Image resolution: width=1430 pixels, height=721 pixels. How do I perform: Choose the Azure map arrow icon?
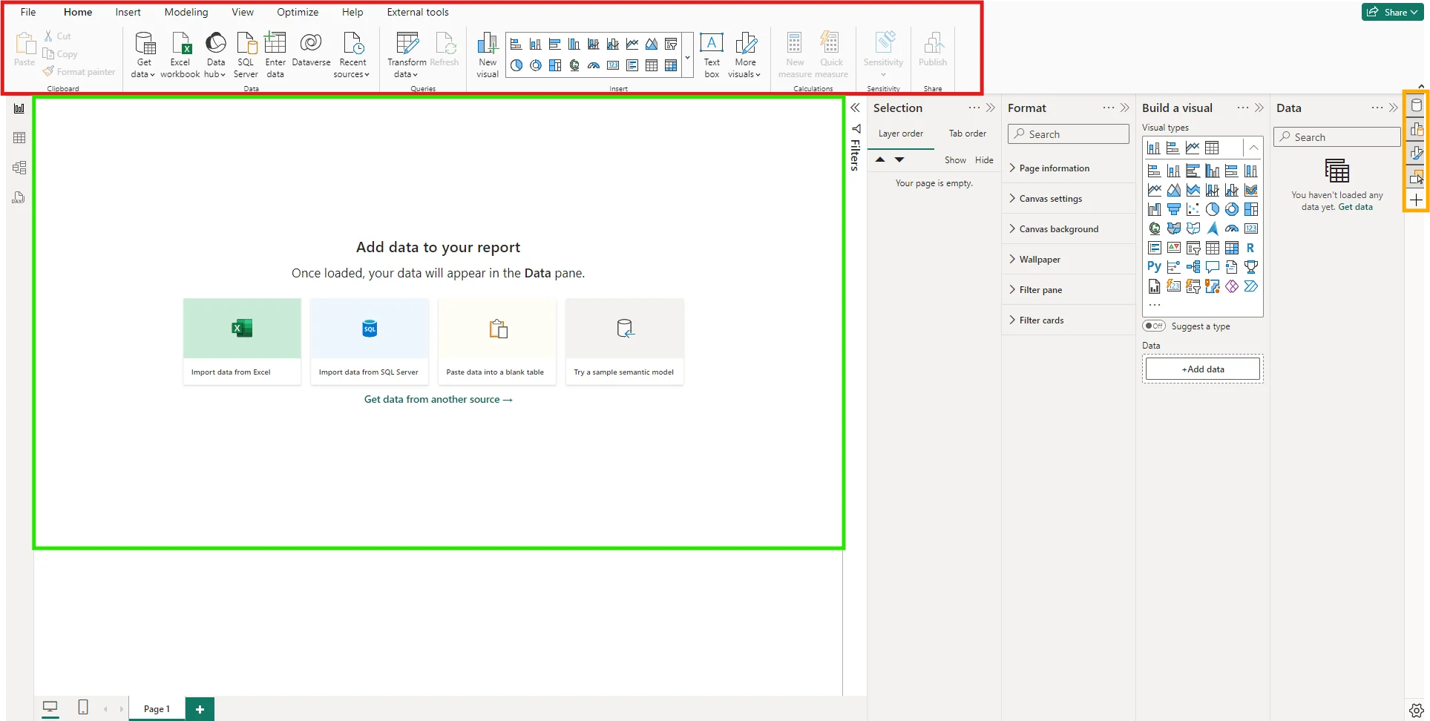(1212, 228)
